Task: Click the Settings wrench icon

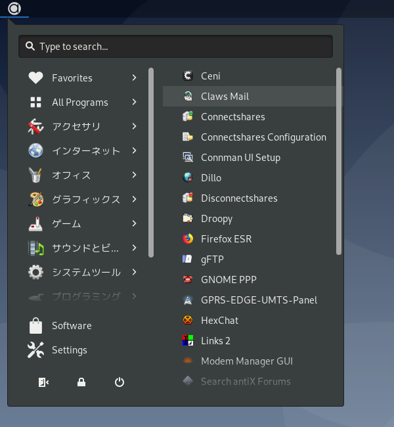Action: click(x=35, y=350)
